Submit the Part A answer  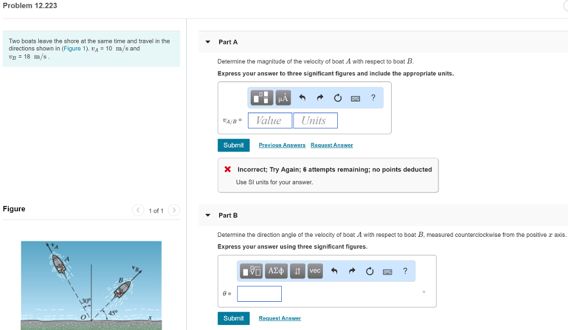point(234,145)
